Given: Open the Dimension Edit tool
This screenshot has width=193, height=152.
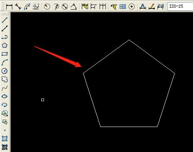Looking at the screenshot, I should point(143,7).
